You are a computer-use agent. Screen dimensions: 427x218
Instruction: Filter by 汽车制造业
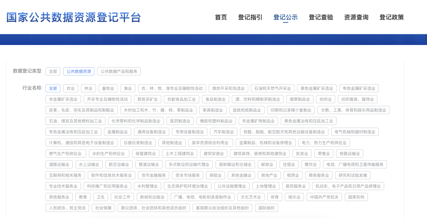[x=223, y=132]
